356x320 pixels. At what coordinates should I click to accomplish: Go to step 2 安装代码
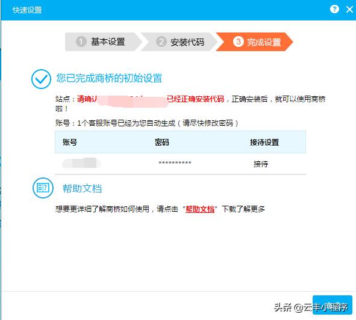click(x=180, y=42)
